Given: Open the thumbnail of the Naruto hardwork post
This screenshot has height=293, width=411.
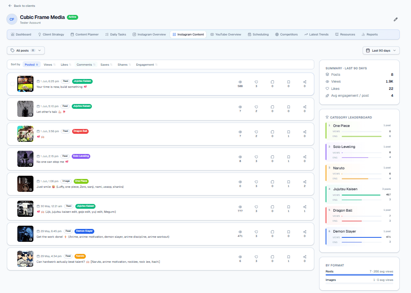Looking at the screenshot, I should click(25, 259).
